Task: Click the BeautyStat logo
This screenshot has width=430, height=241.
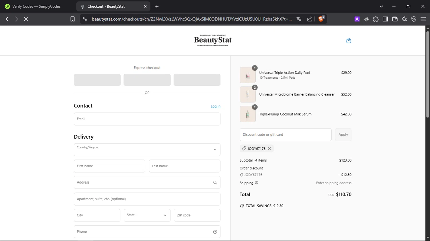Action: tap(213, 41)
